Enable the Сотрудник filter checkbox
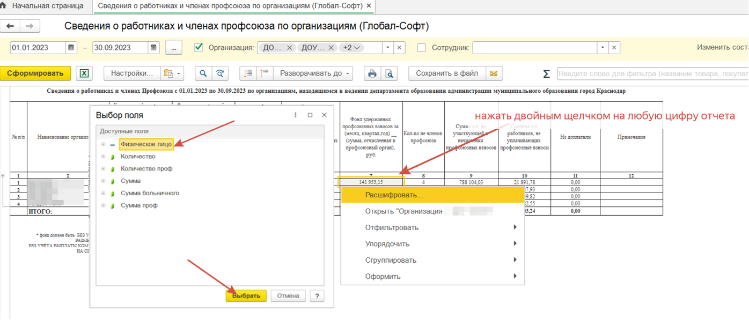Screen dimensions: 749x325 tap(422, 48)
